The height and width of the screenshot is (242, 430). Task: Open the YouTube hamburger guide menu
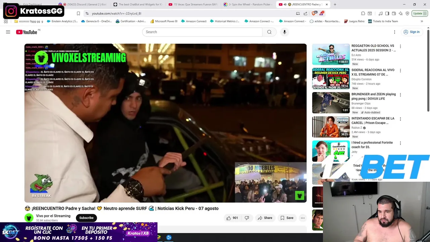pos(8,32)
